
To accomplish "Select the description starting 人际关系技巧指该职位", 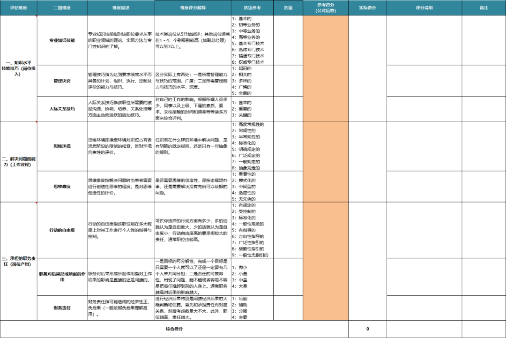I will [x=121, y=109].
